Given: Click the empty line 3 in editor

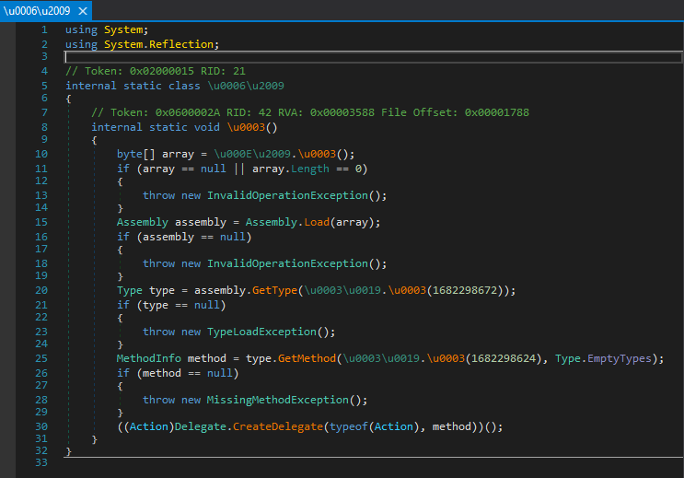Looking at the screenshot, I should [x=374, y=57].
